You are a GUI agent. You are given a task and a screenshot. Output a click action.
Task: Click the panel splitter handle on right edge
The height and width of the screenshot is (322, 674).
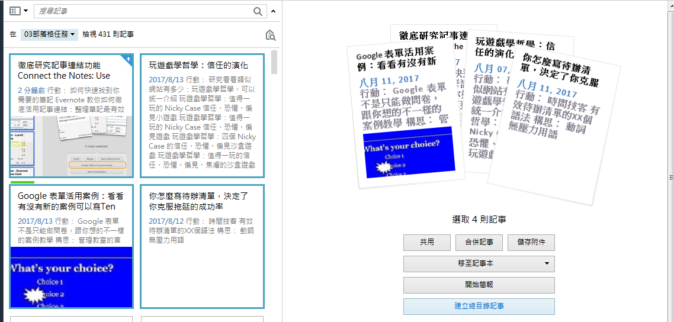(x=671, y=177)
